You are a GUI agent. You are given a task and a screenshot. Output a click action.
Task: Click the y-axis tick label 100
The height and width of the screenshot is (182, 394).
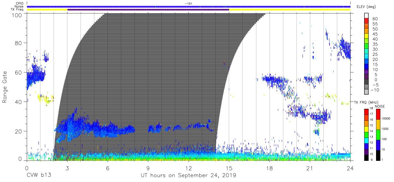tap(17, 15)
